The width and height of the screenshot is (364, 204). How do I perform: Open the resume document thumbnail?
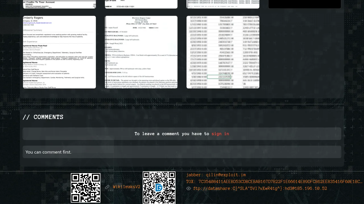59,52
